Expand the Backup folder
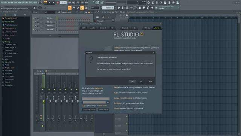This screenshot has width=241, height=136. click(x=7, y=42)
